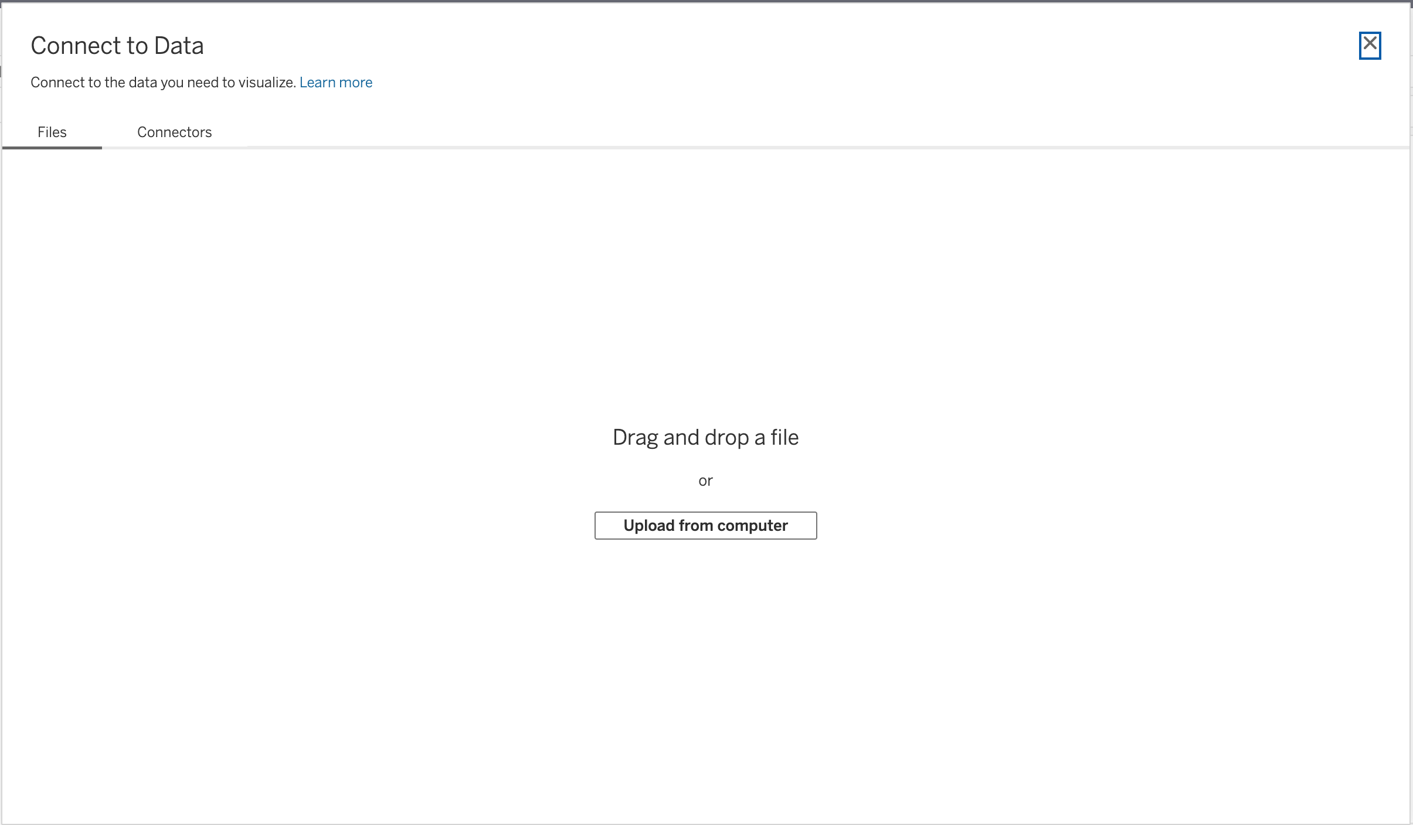Dismiss the data connection window
The height and width of the screenshot is (825, 1413).
[x=1370, y=45]
